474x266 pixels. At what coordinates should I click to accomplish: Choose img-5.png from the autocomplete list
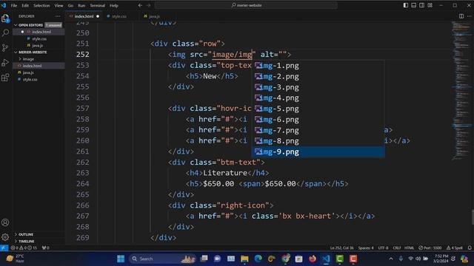click(x=318, y=109)
